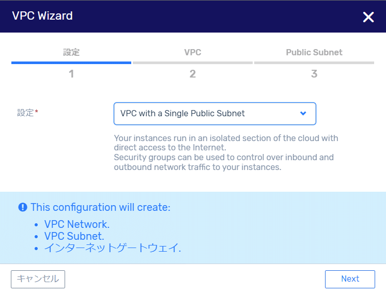Click the キャンセル button
This screenshot has height=293, width=386.
pyautogui.click(x=38, y=279)
